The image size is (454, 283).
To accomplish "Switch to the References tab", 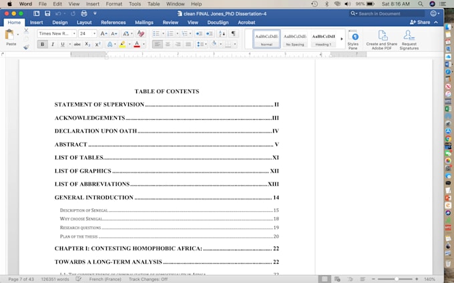I will [113, 23].
